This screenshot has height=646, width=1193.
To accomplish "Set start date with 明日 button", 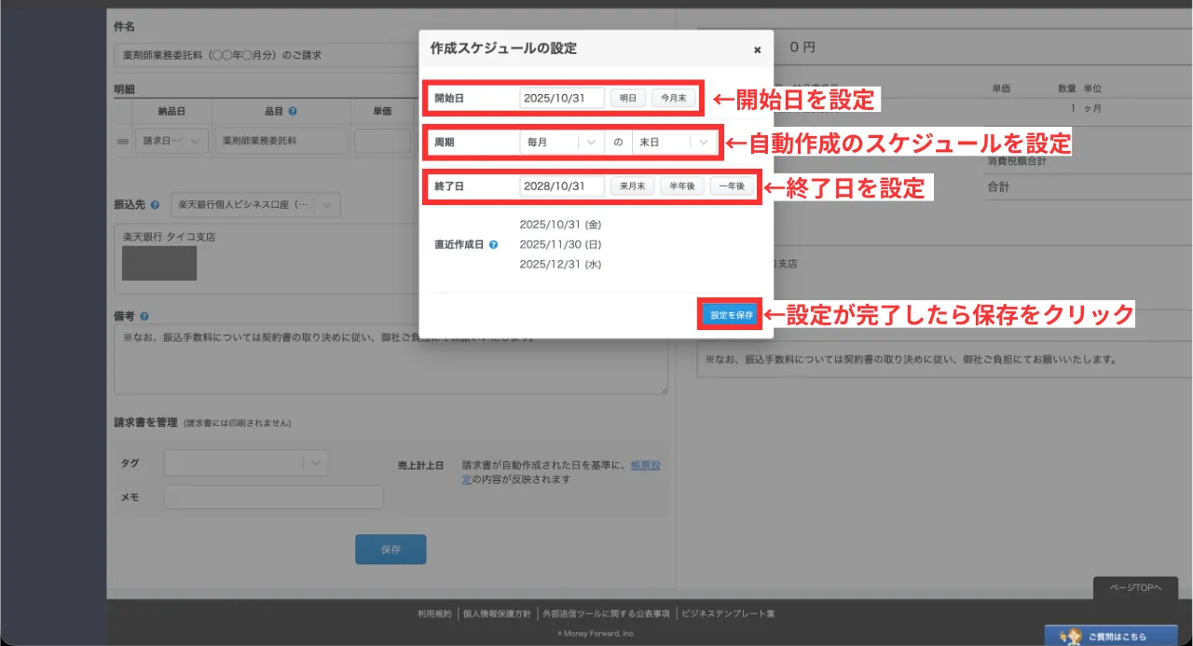I will (x=628, y=97).
